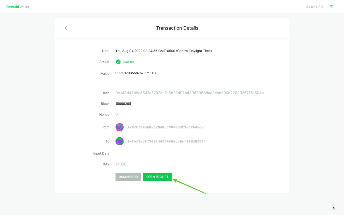Image resolution: width=344 pixels, height=215 pixels.
Task: Click the sender address starting 0x3b3f
Action: (x=166, y=127)
